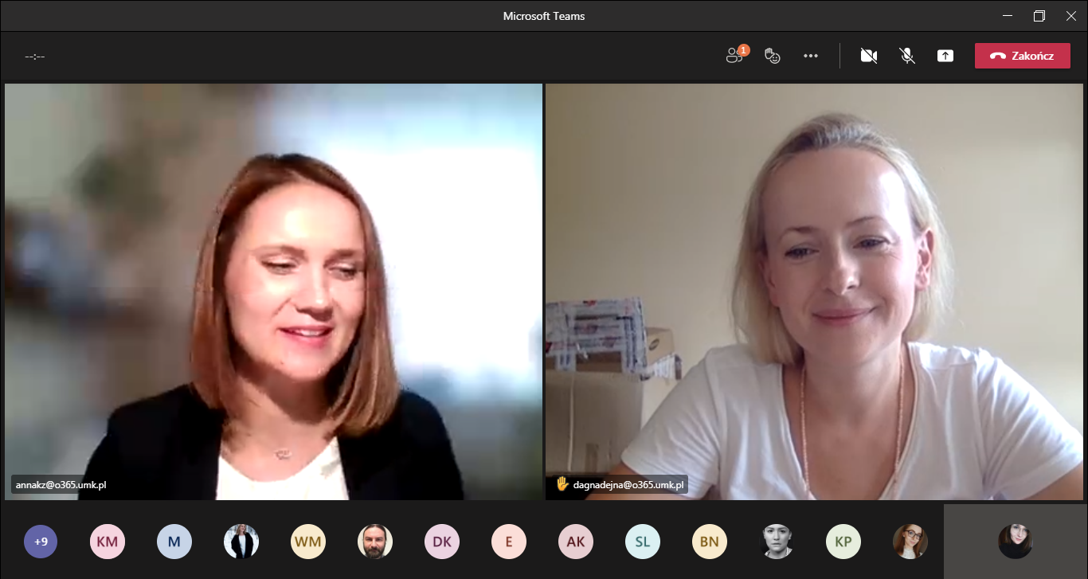Turn on the camera
The width and height of the screenshot is (1088, 579).
[x=869, y=56]
